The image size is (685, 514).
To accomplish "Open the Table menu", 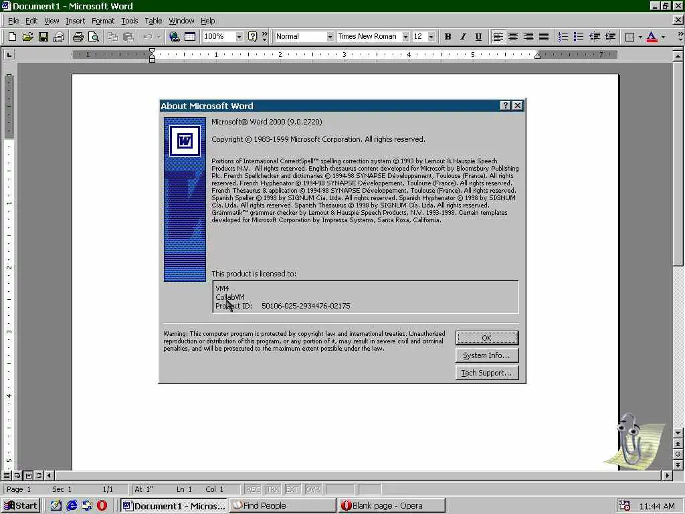I will coord(153,21).
